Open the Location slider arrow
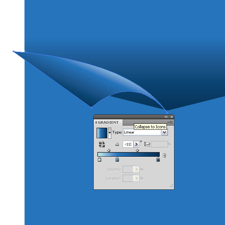 tap(136, 178)
